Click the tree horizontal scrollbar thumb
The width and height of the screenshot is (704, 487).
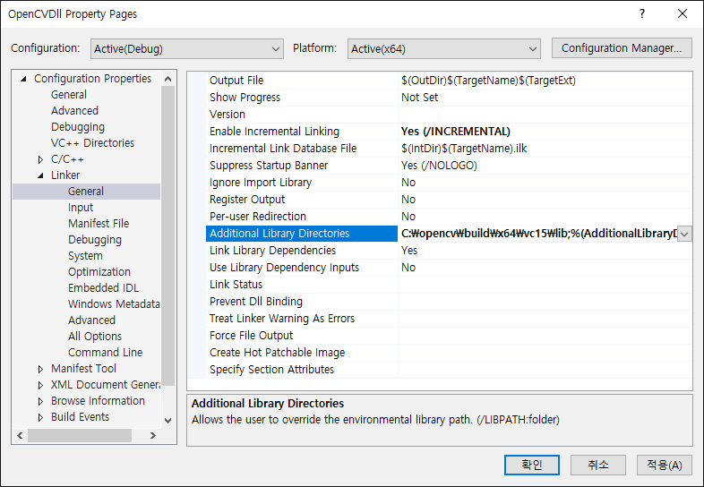80,435
